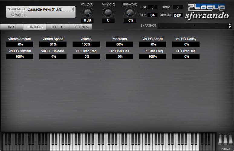Image resolution: width=234 pixels, height=151 pixels.
Task: Click the Panorama 50% value
Action: click(119, 45)
